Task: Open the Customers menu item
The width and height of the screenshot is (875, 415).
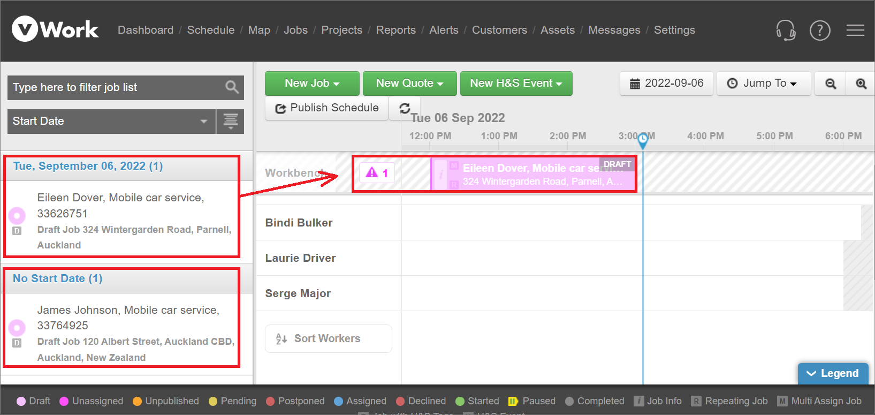Action: [x=499, y=30]
